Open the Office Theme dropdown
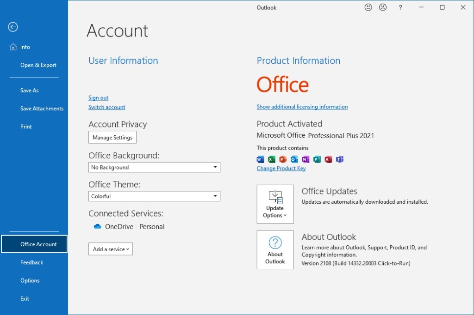The image size is (474, 315). [x=154, y=196]
